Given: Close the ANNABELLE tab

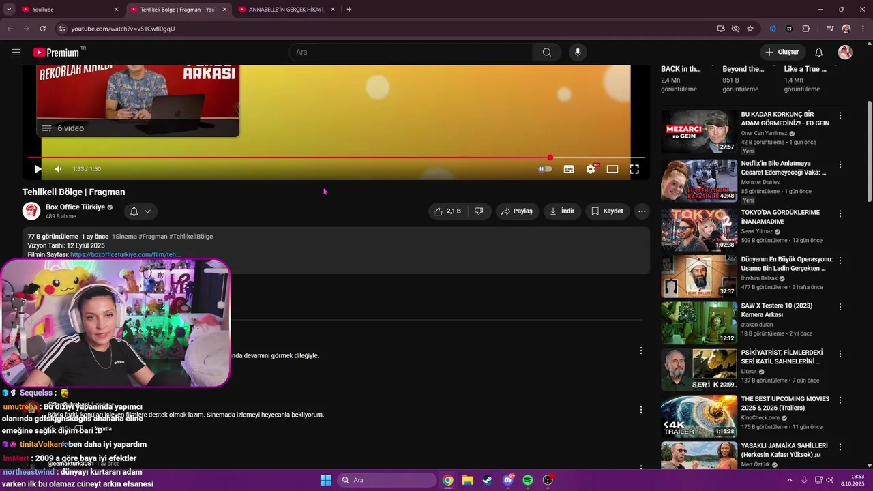Looking at the screenshot, I should point(333,10).
